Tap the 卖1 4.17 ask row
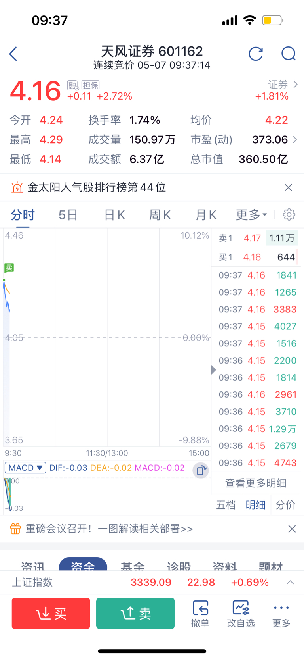The height and width of the screenshot is (660, 304). [x=256, y=238]
